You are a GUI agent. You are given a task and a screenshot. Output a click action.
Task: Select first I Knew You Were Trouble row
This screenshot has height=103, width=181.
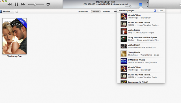pos(141,24)
